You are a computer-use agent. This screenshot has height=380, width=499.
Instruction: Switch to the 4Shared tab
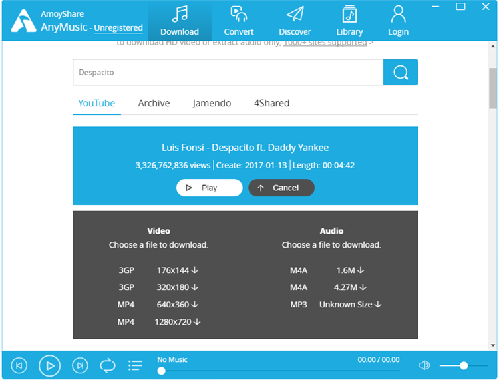[271, 103]
